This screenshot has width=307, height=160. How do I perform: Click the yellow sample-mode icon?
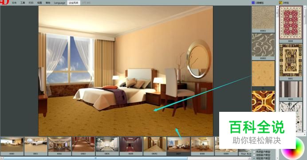pos(280,3)
